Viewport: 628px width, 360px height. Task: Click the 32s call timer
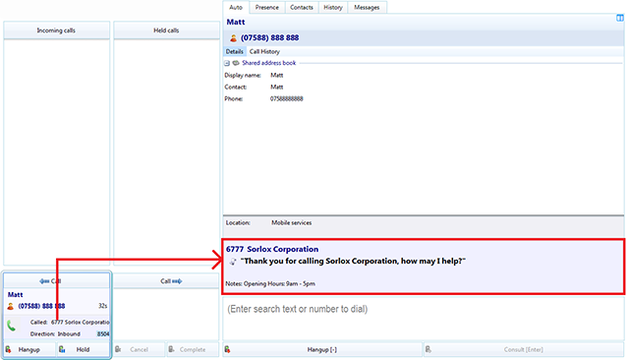tap(103, 306)
